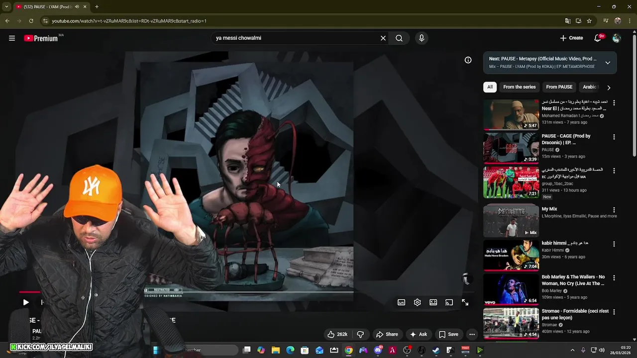Screen dimensions: 637x358
Task: Open the Stromae 4:54 thumbnail
Action: point(511,323)
